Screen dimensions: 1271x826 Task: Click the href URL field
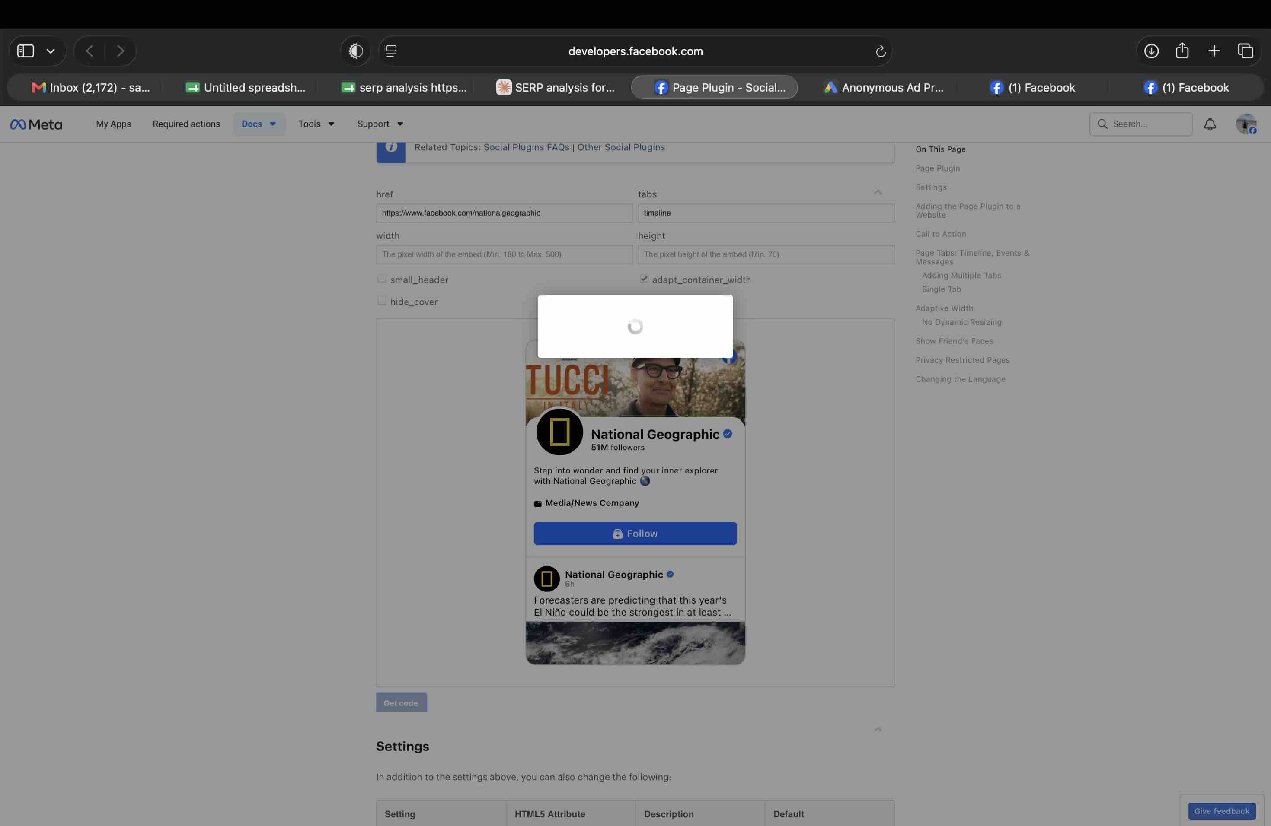504,213
